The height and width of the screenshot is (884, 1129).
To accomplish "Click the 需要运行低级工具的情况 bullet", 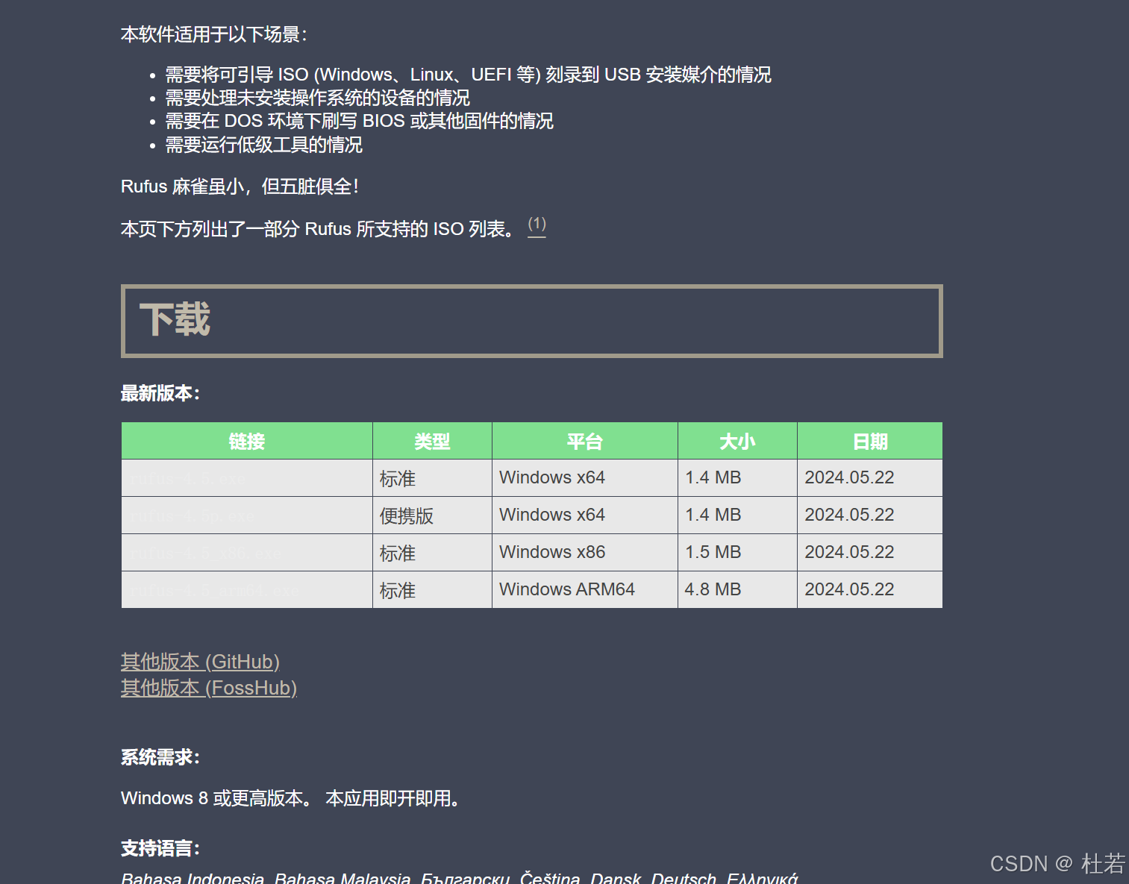I will [263, 145].
